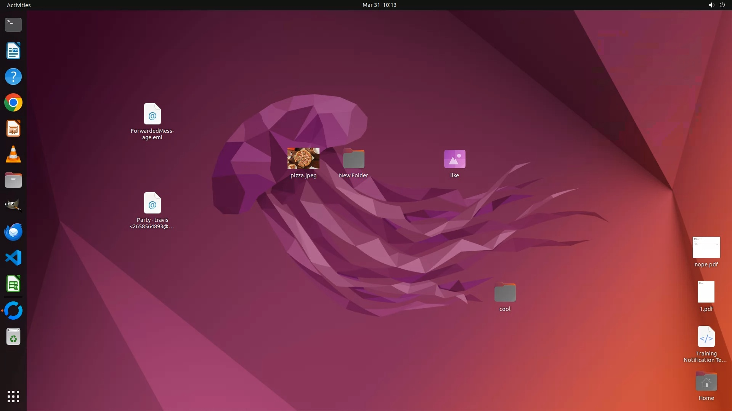Screen dimensions: 732x411
Task: Open Google Chrome browser
Action: (x=13, y=103)
